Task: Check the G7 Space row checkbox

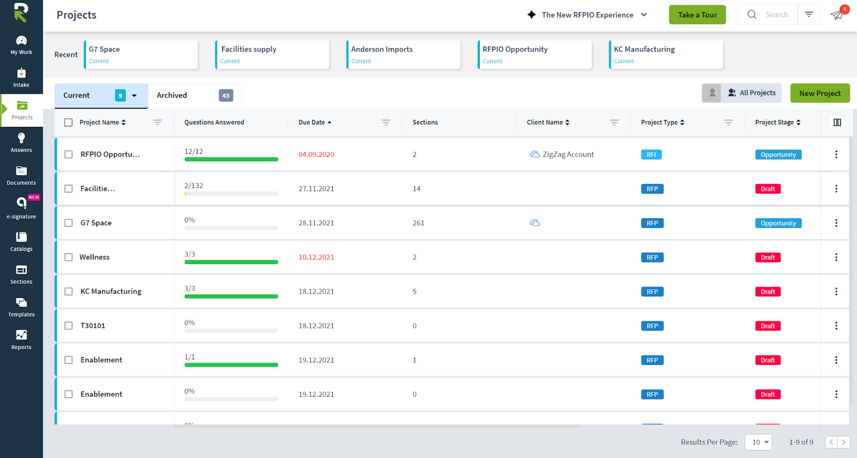Action: click(x=69, y=223)
